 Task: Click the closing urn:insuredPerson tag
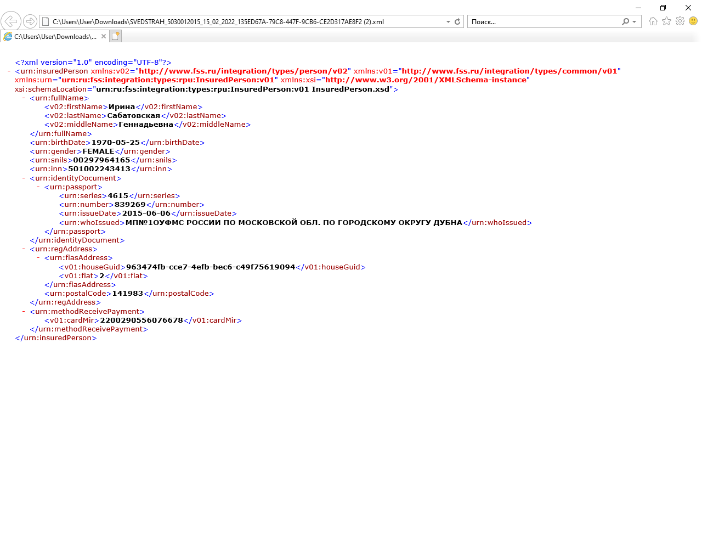point(56,338)
